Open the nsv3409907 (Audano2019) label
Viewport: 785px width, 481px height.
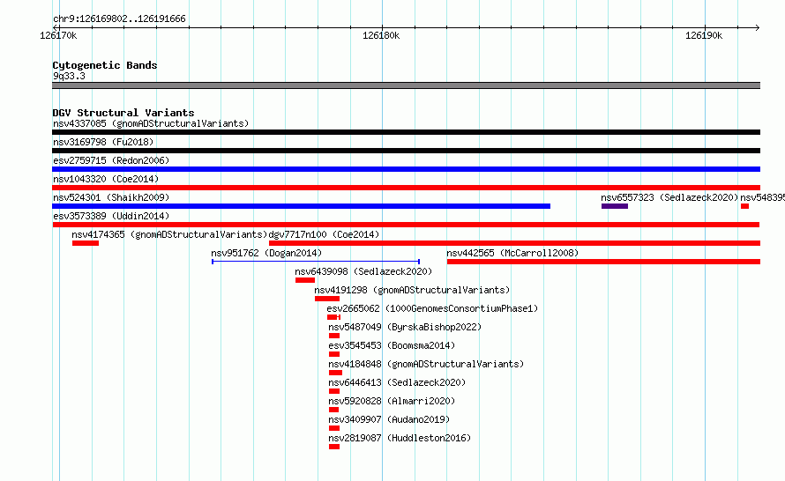point(389,419)
